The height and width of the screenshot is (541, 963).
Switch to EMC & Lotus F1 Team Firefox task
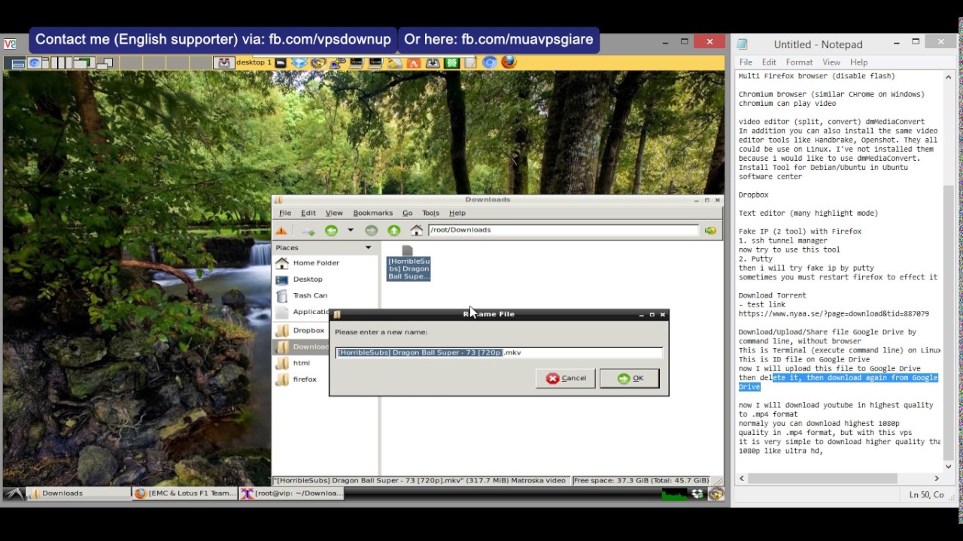click(x=184, y=494)
